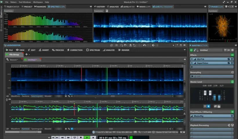238x139 pixels.
Task: Open the Meters menu
Action: pos(13,2)
